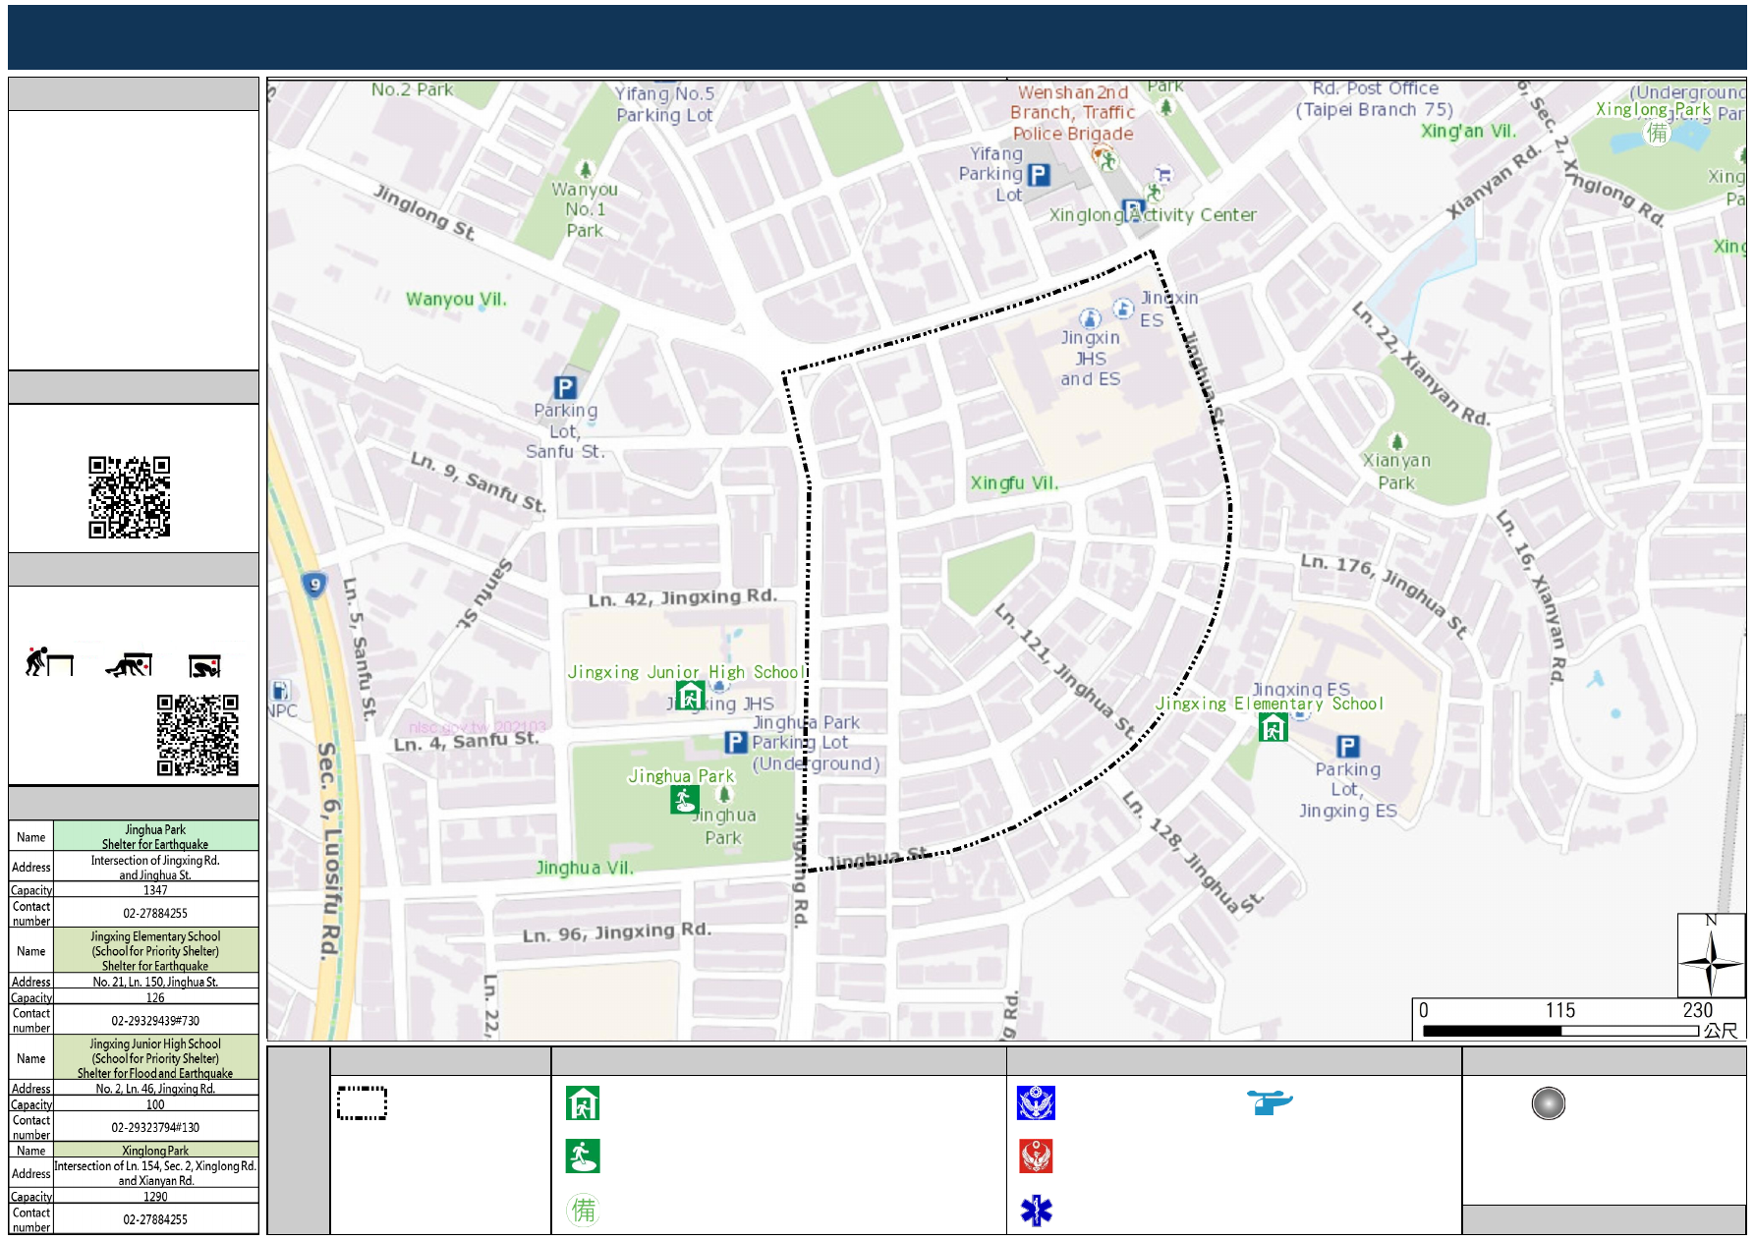Image resolution: width=1755 pixels, height=1241 pixels.
Task: Click the 'Xingfu Vil.' map label
Action: [x=1014, y=482]
